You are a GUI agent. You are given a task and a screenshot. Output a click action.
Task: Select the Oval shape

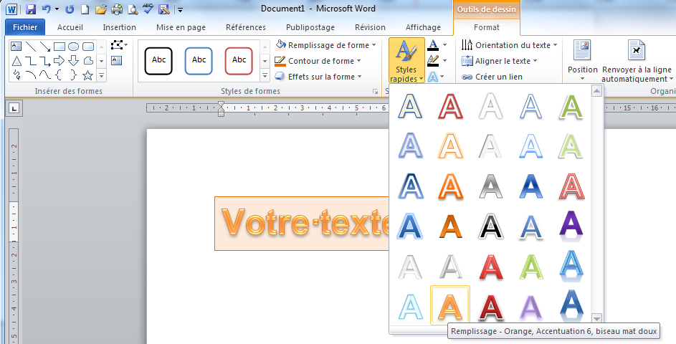pyautogui.click(x=73, y=47)
